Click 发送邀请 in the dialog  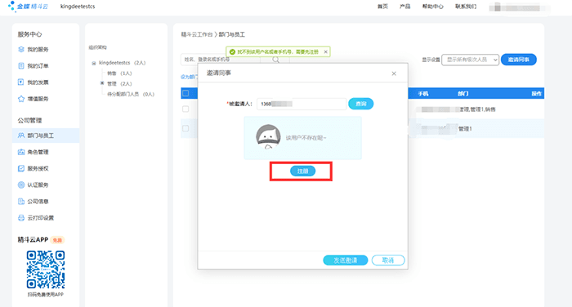click(345, 260)
